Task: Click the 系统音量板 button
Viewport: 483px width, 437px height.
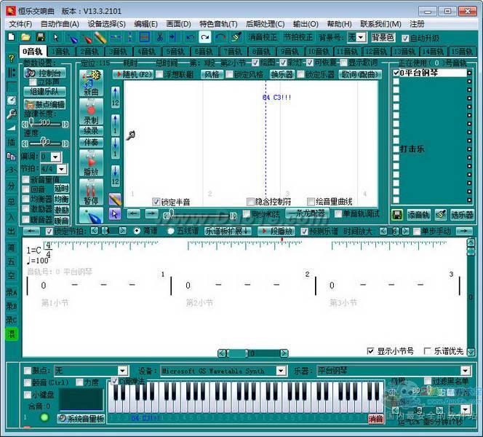Action: click(x=81, y=419)
